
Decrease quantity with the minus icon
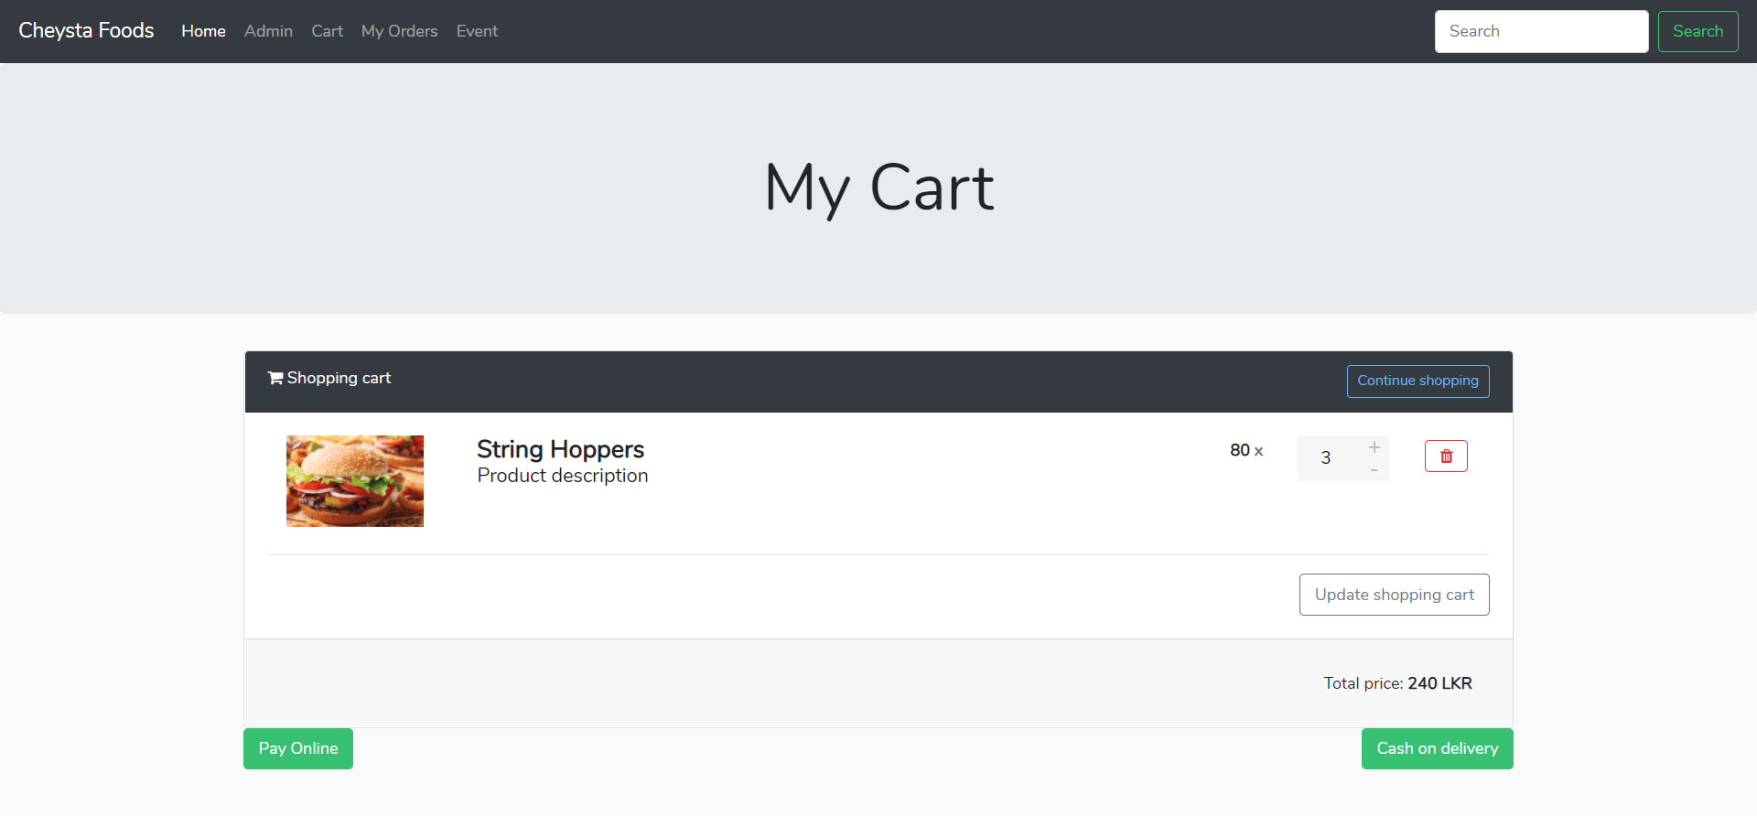[x=1374, y=470]
